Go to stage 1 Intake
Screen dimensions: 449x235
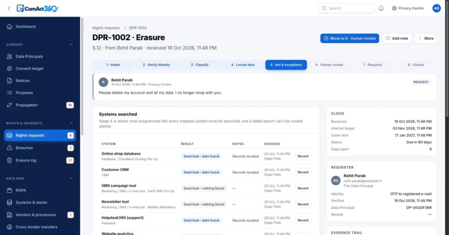point(113,65)
